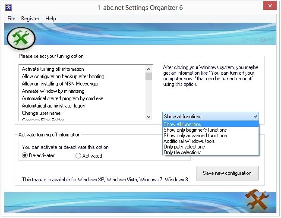Viewport: 281px width, 218px height.
Task: Select Only path selections filter
Action: (184, 147)
